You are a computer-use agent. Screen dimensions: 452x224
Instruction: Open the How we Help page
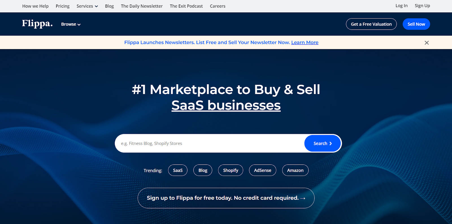click(35, 6)
